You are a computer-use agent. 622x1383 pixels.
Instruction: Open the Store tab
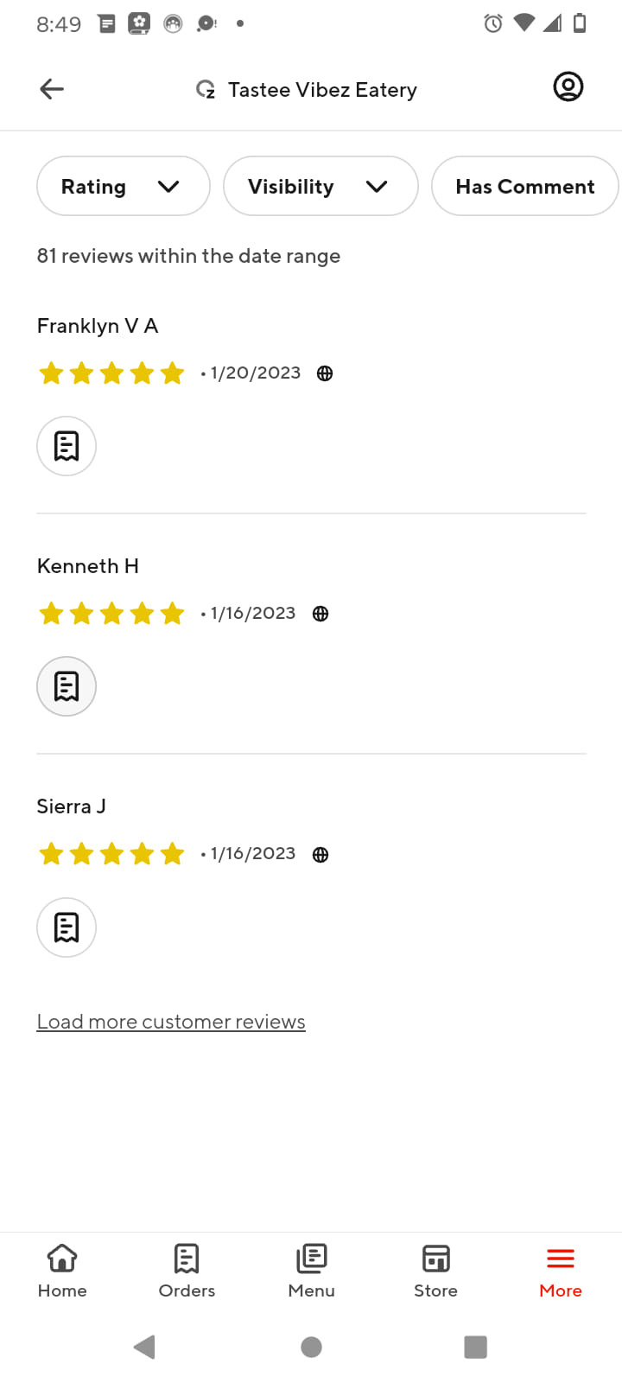point(435,1271)
